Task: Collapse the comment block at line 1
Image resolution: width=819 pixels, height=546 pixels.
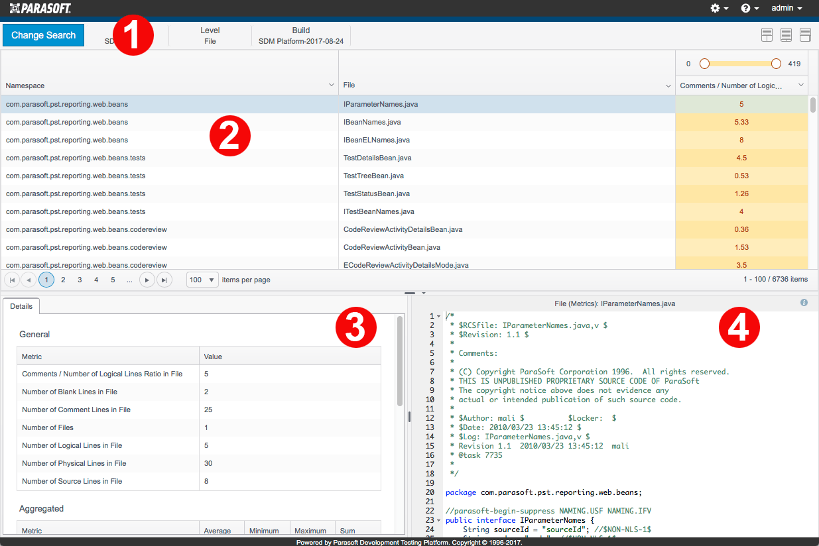Action: [x=439, y=316]
